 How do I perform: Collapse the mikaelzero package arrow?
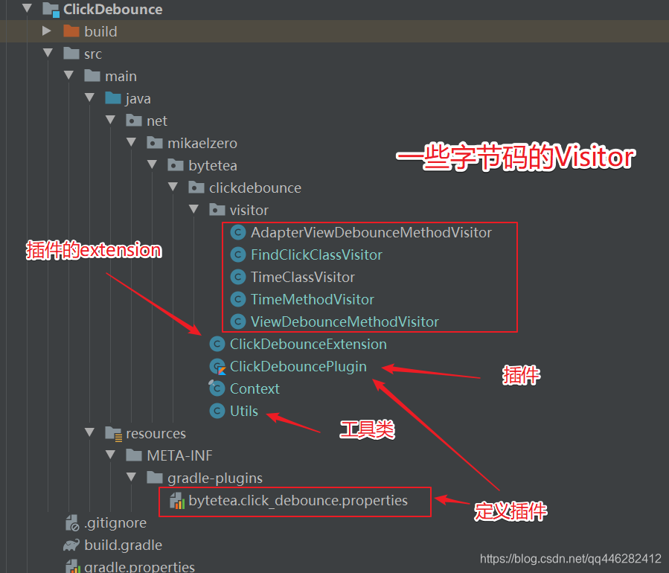pos(132,142)
